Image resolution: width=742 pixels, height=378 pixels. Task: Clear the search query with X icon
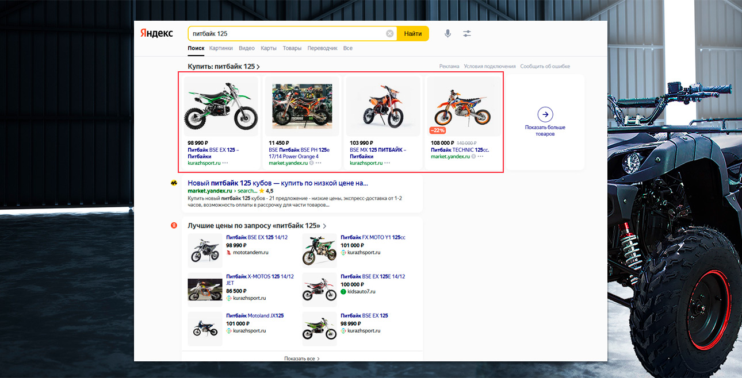(390, 34)
